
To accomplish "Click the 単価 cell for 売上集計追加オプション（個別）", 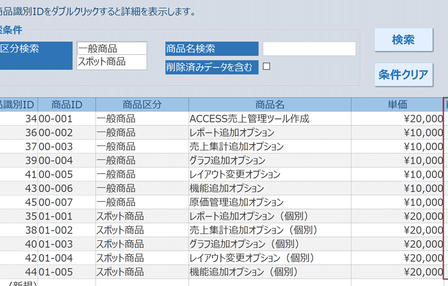I will [x=397, y=230].
